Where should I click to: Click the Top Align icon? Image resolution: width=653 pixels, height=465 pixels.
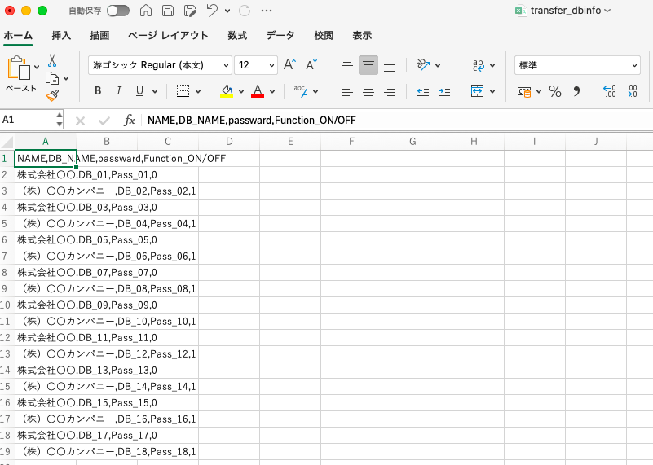(347, 64)
